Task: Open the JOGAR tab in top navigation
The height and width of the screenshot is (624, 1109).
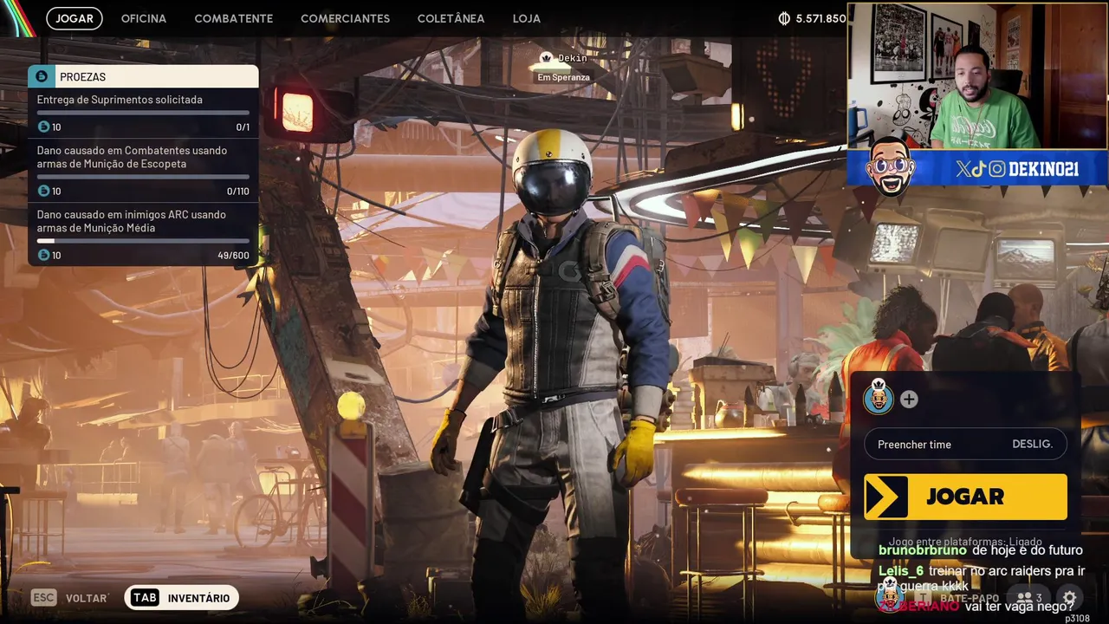Action: click(75, 18)
